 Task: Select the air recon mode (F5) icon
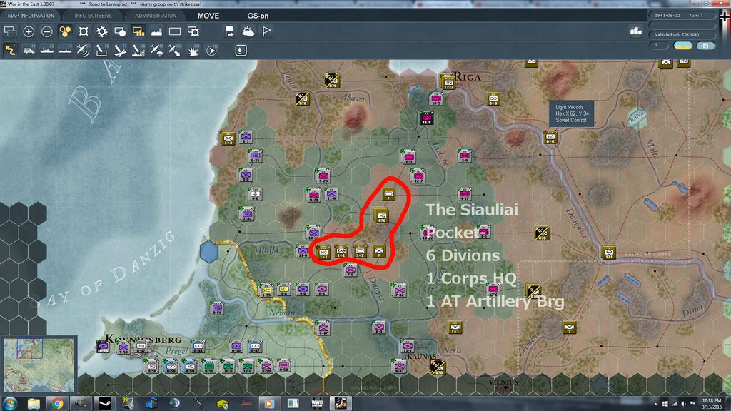click(x=84, y=50)
